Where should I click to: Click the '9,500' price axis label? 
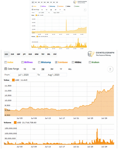7,105
